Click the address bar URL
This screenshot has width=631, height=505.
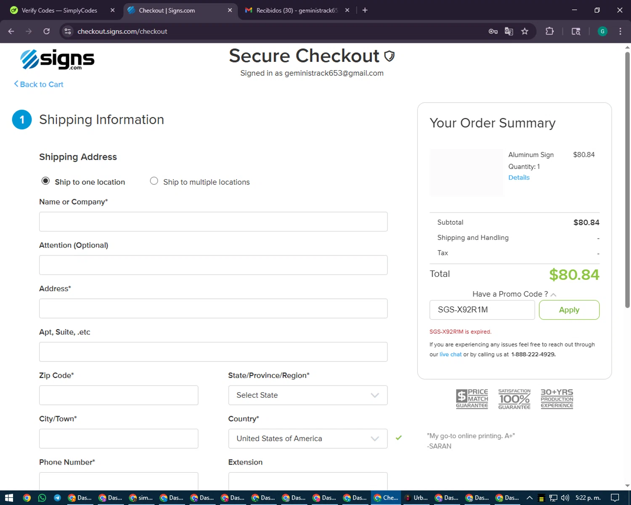[x=122, y=31]
